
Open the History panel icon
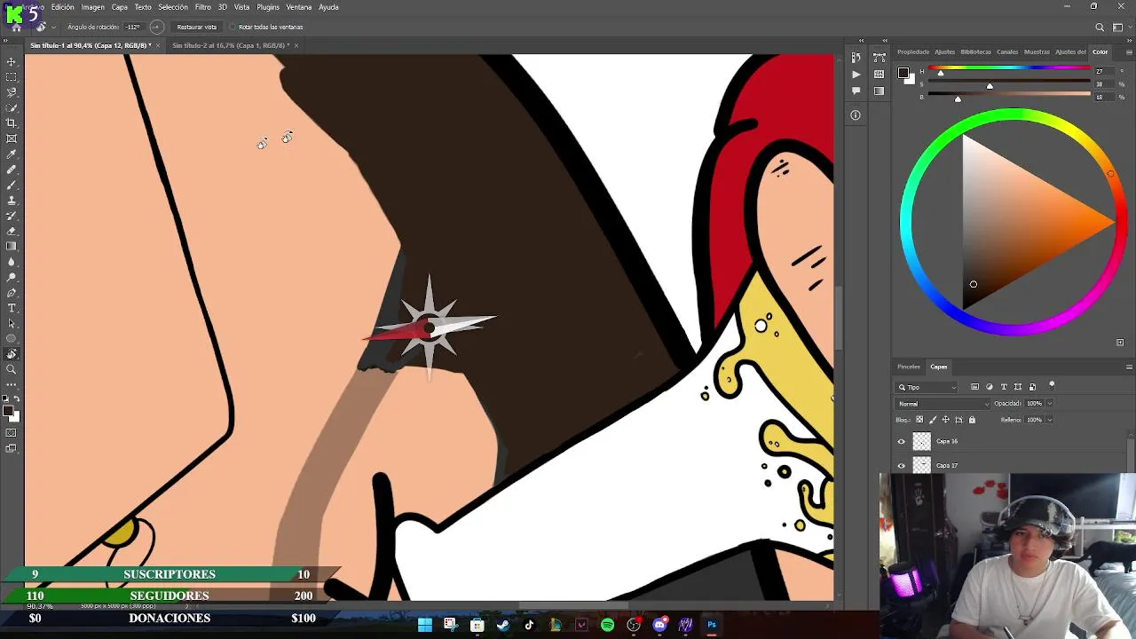pos(856,59)
